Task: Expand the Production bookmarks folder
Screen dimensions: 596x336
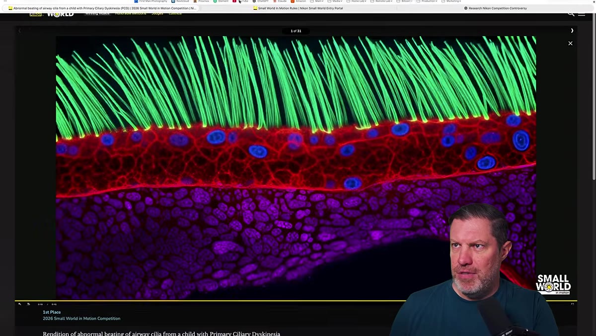Action: coord(426,1)
